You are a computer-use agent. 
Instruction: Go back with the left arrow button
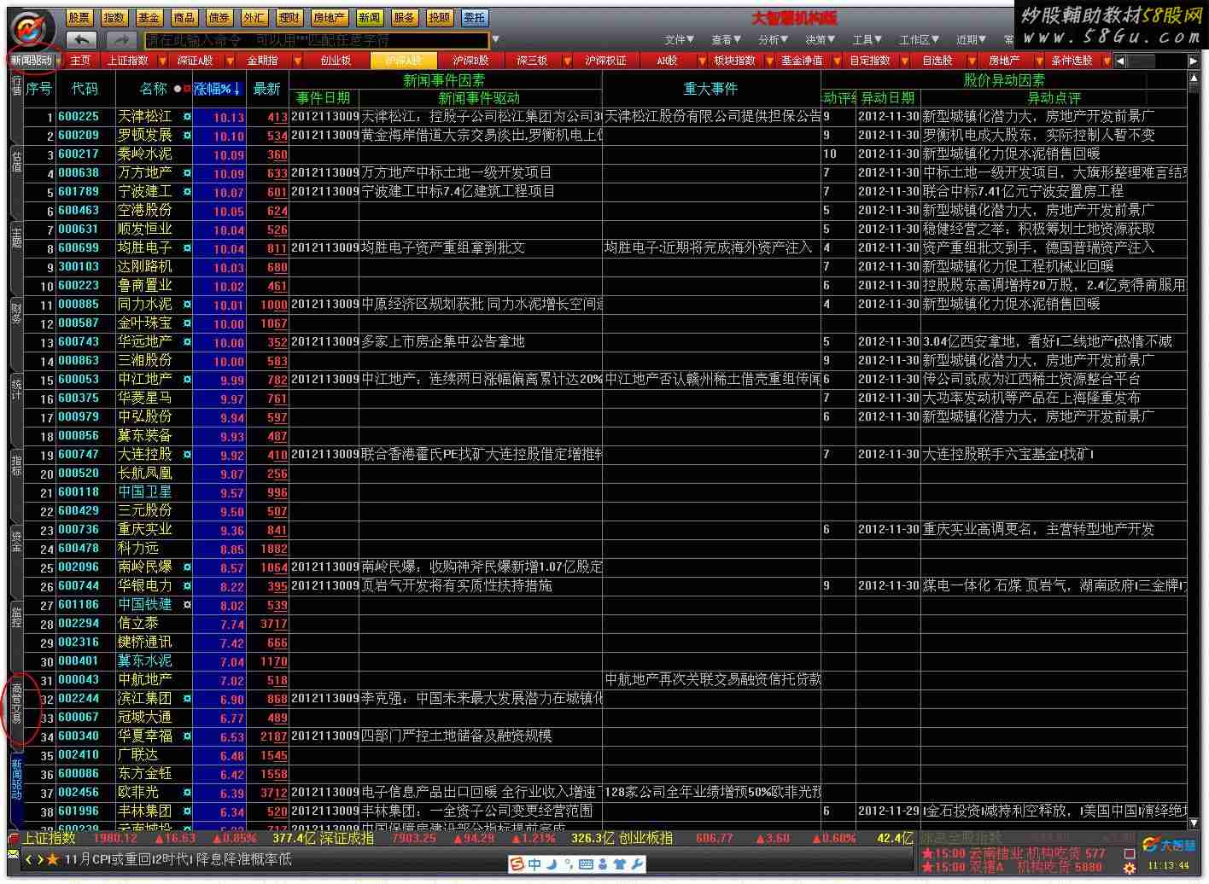(82, 39)
